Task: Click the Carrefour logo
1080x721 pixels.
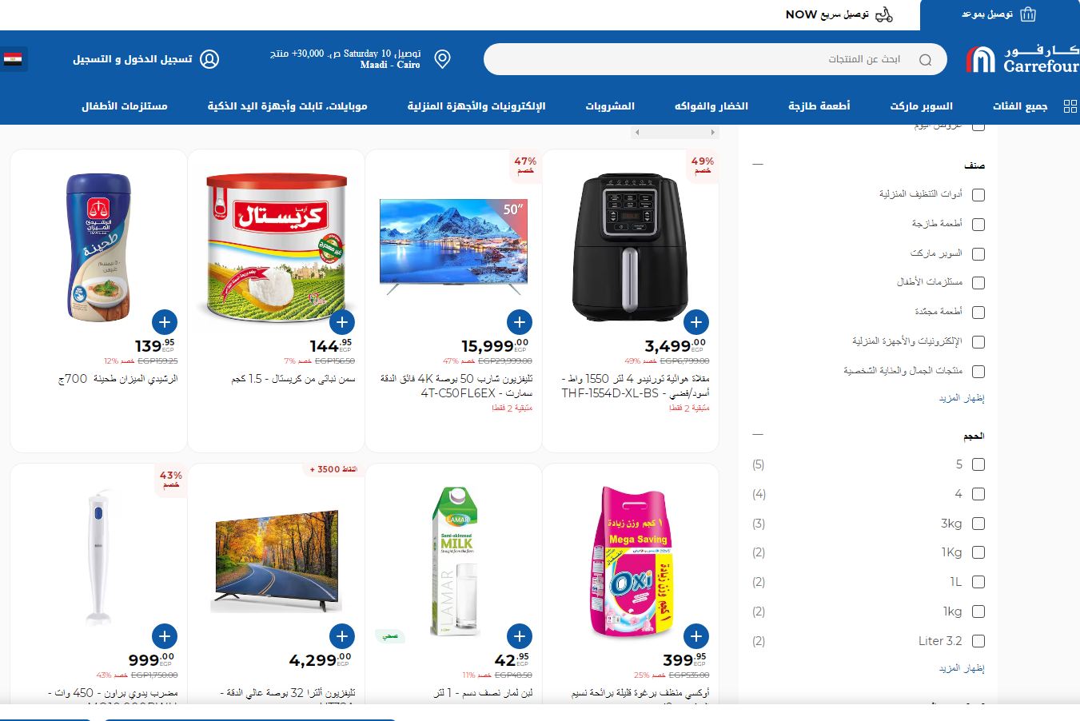Action: click(1022, 59)
